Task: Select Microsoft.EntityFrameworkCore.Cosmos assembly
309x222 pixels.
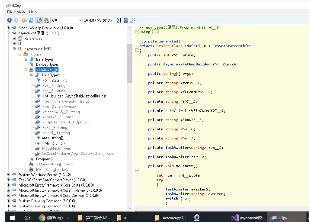Action: tap(58, 195)
